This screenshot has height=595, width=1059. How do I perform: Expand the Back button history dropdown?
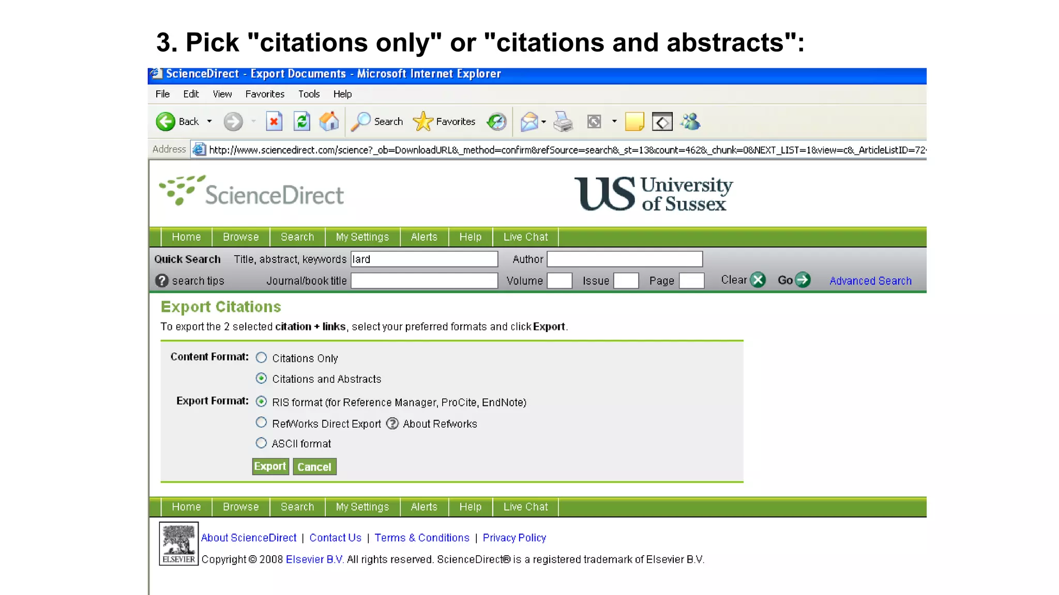[x=209, y=121]
